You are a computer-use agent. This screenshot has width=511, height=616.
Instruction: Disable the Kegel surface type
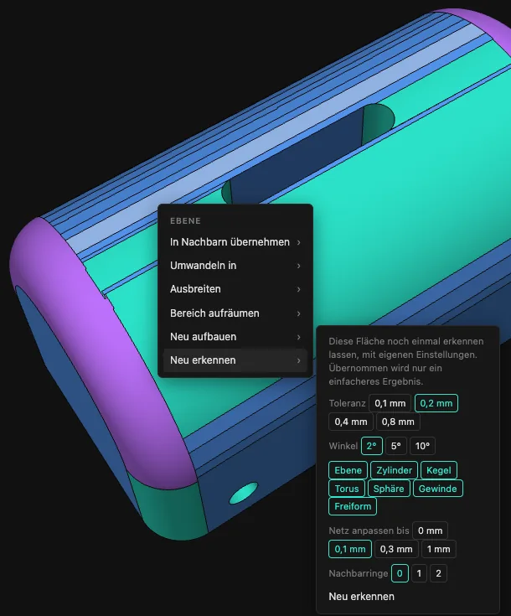439,470
